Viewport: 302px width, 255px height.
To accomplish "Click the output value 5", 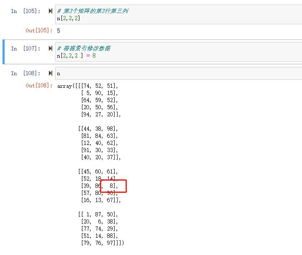I will pos(59,31).
